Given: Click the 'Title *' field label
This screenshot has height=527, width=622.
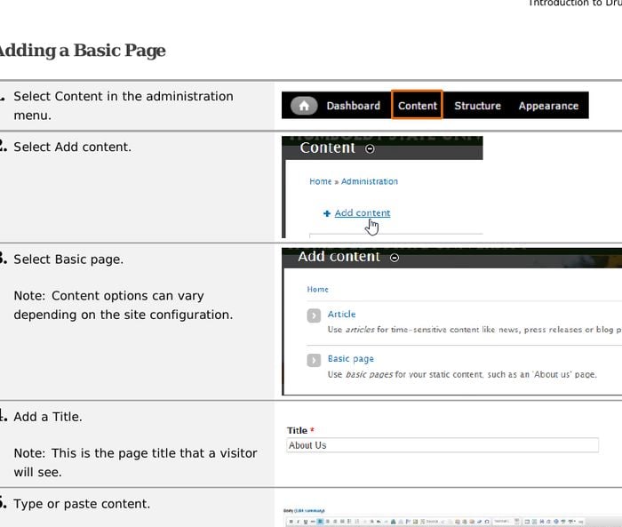Looking at the screenshot, I should tap(300, 430).
